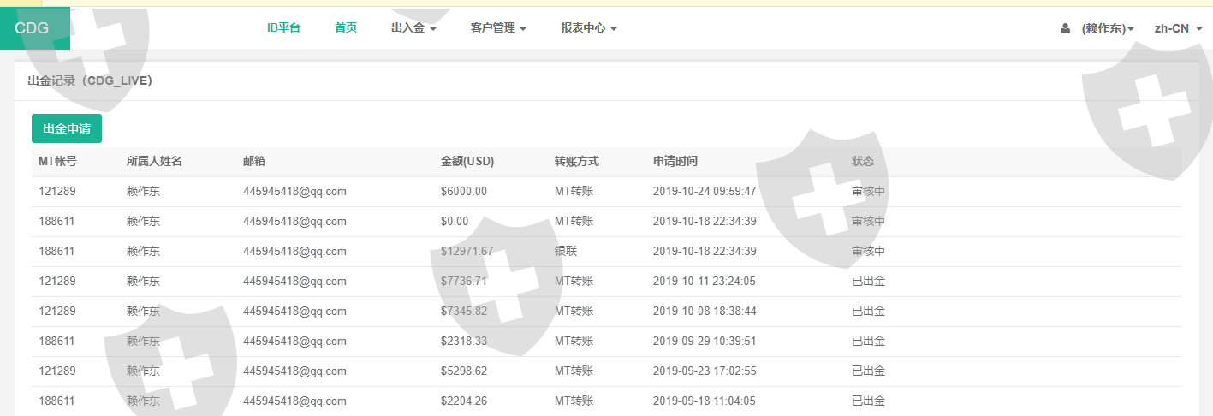1213x416 pixels.
Task: Click the 申请时间 column header
Action: pyautogui.click(x=675, y=161)
